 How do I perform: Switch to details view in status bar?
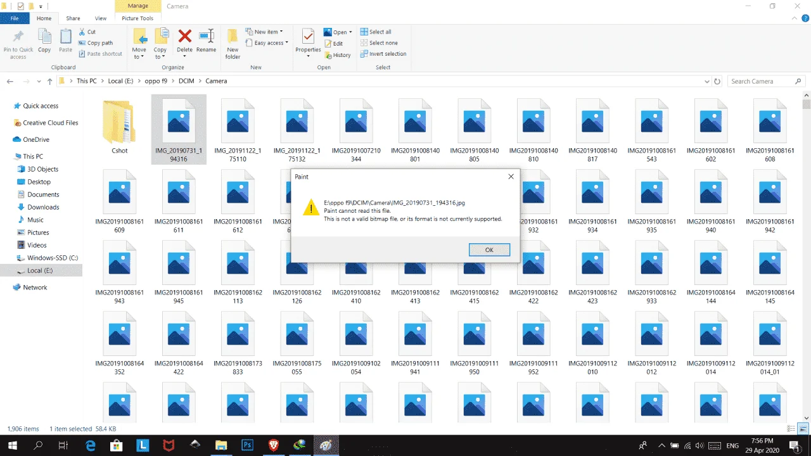tap(791, 429)
